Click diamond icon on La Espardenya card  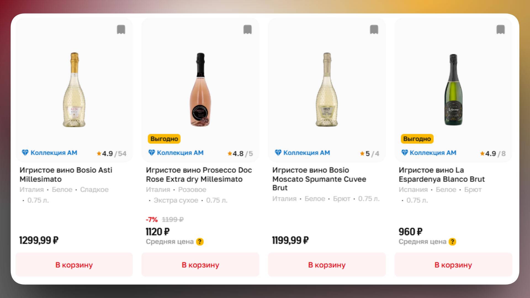coord(404,153)
